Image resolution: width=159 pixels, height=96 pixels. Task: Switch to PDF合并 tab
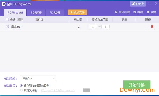click(55, 13)
